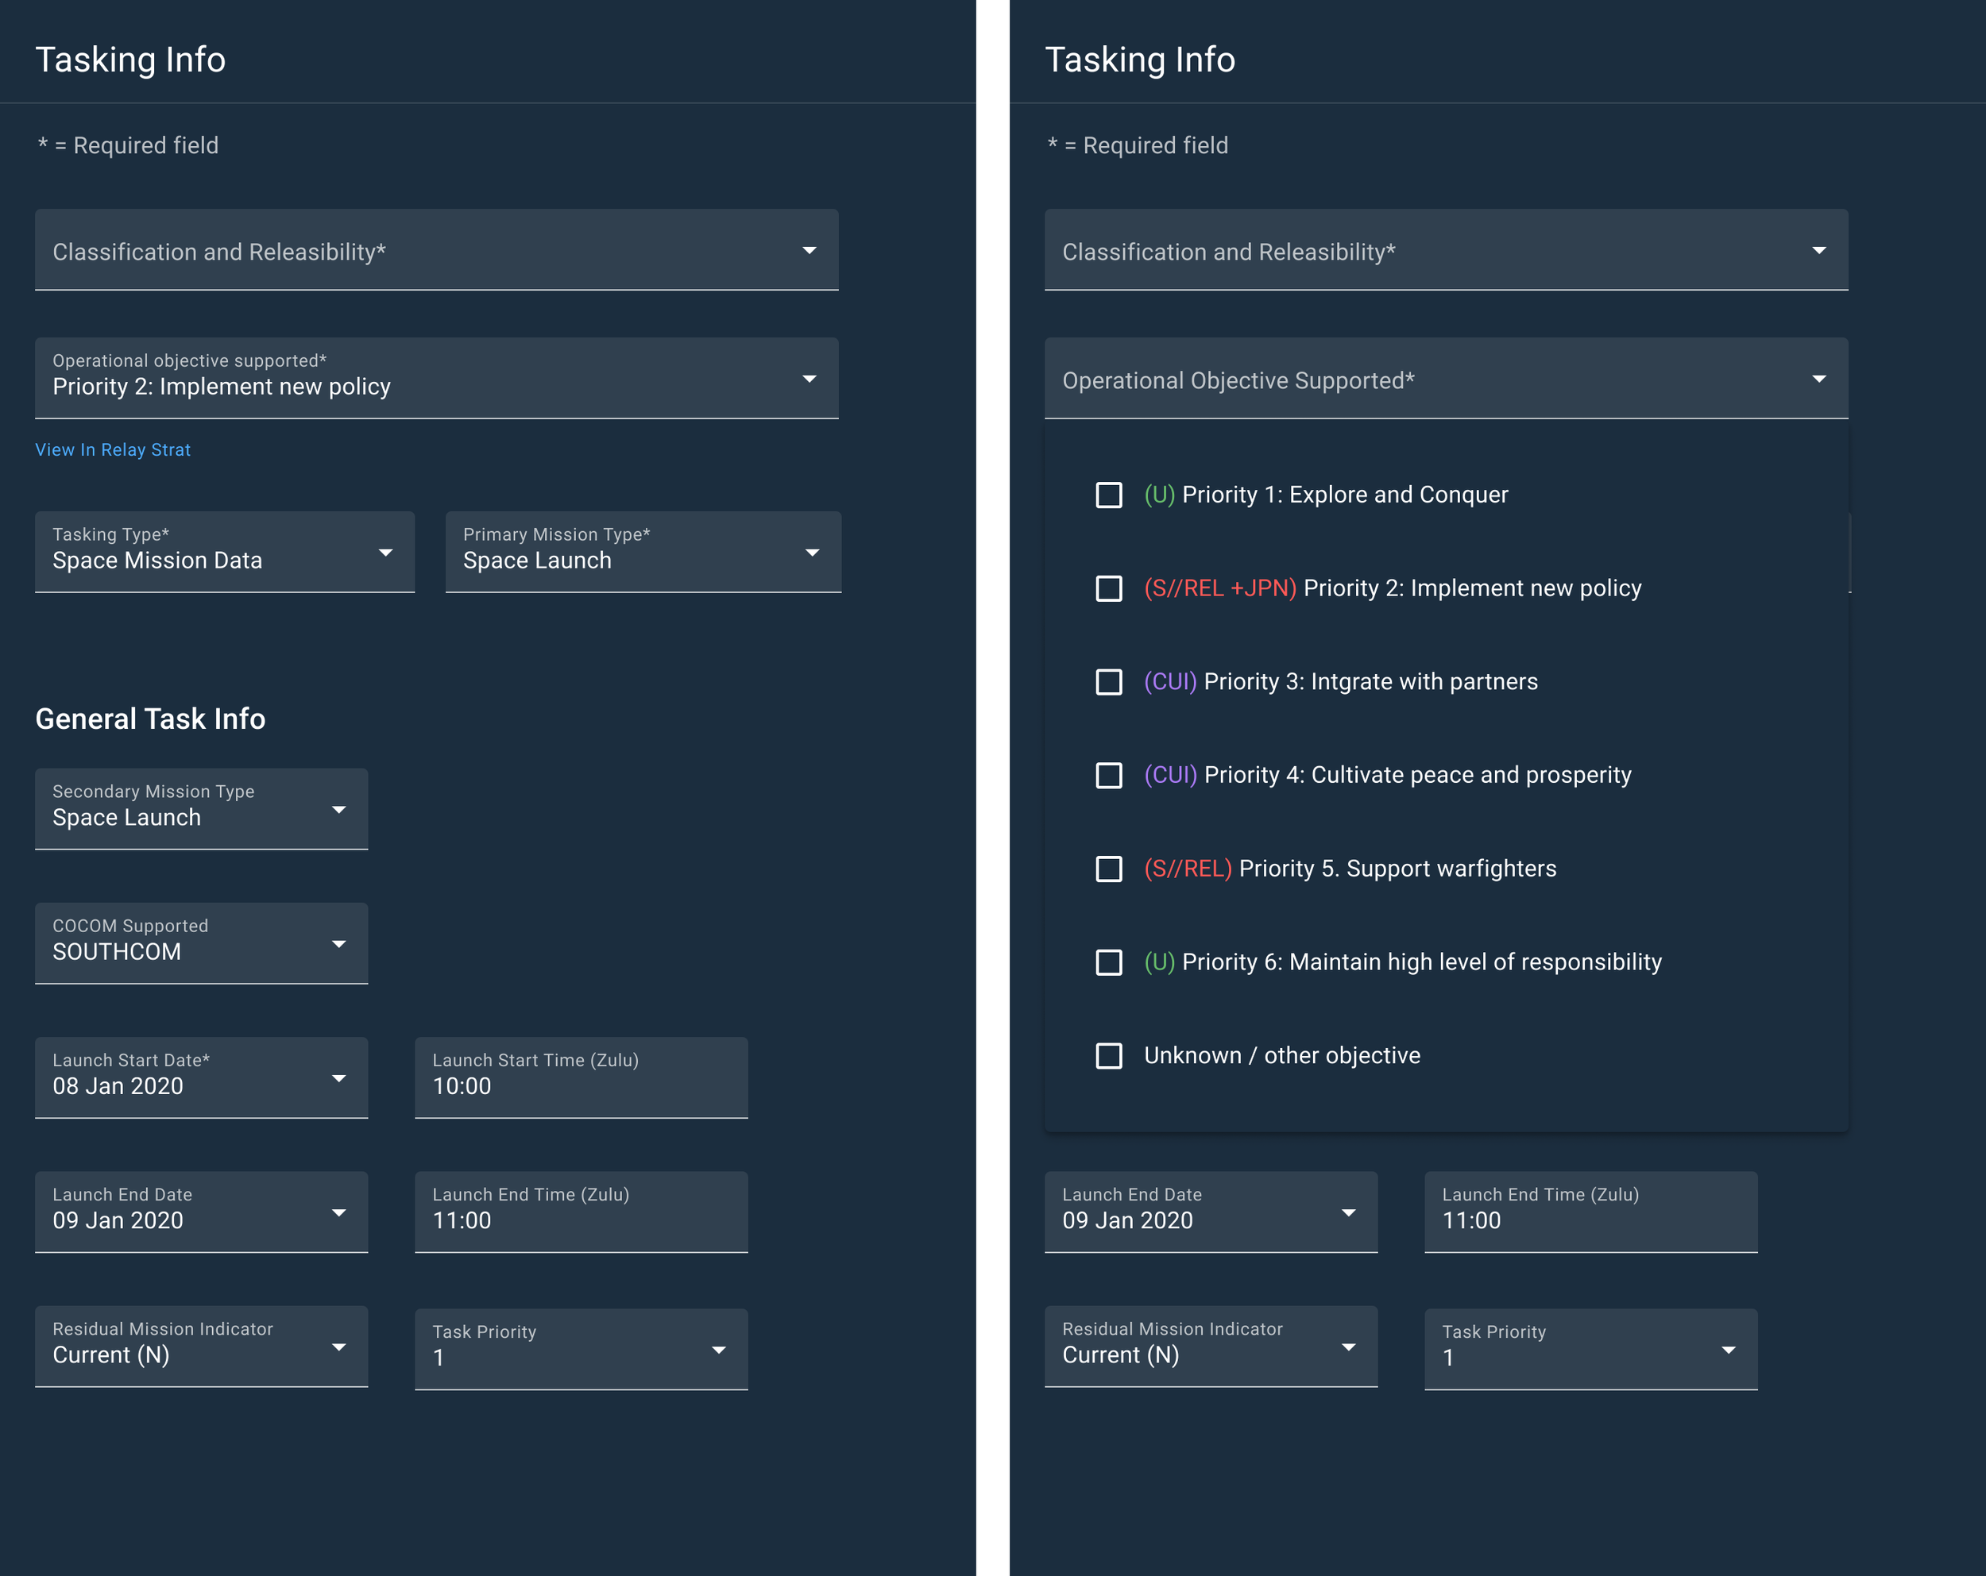1986x1576 pixels.
Task: Expand Secondary Mission Type dropdown
Action: coord(201,809)
